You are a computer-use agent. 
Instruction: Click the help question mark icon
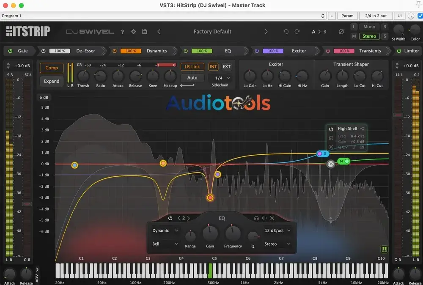point(123,32)
